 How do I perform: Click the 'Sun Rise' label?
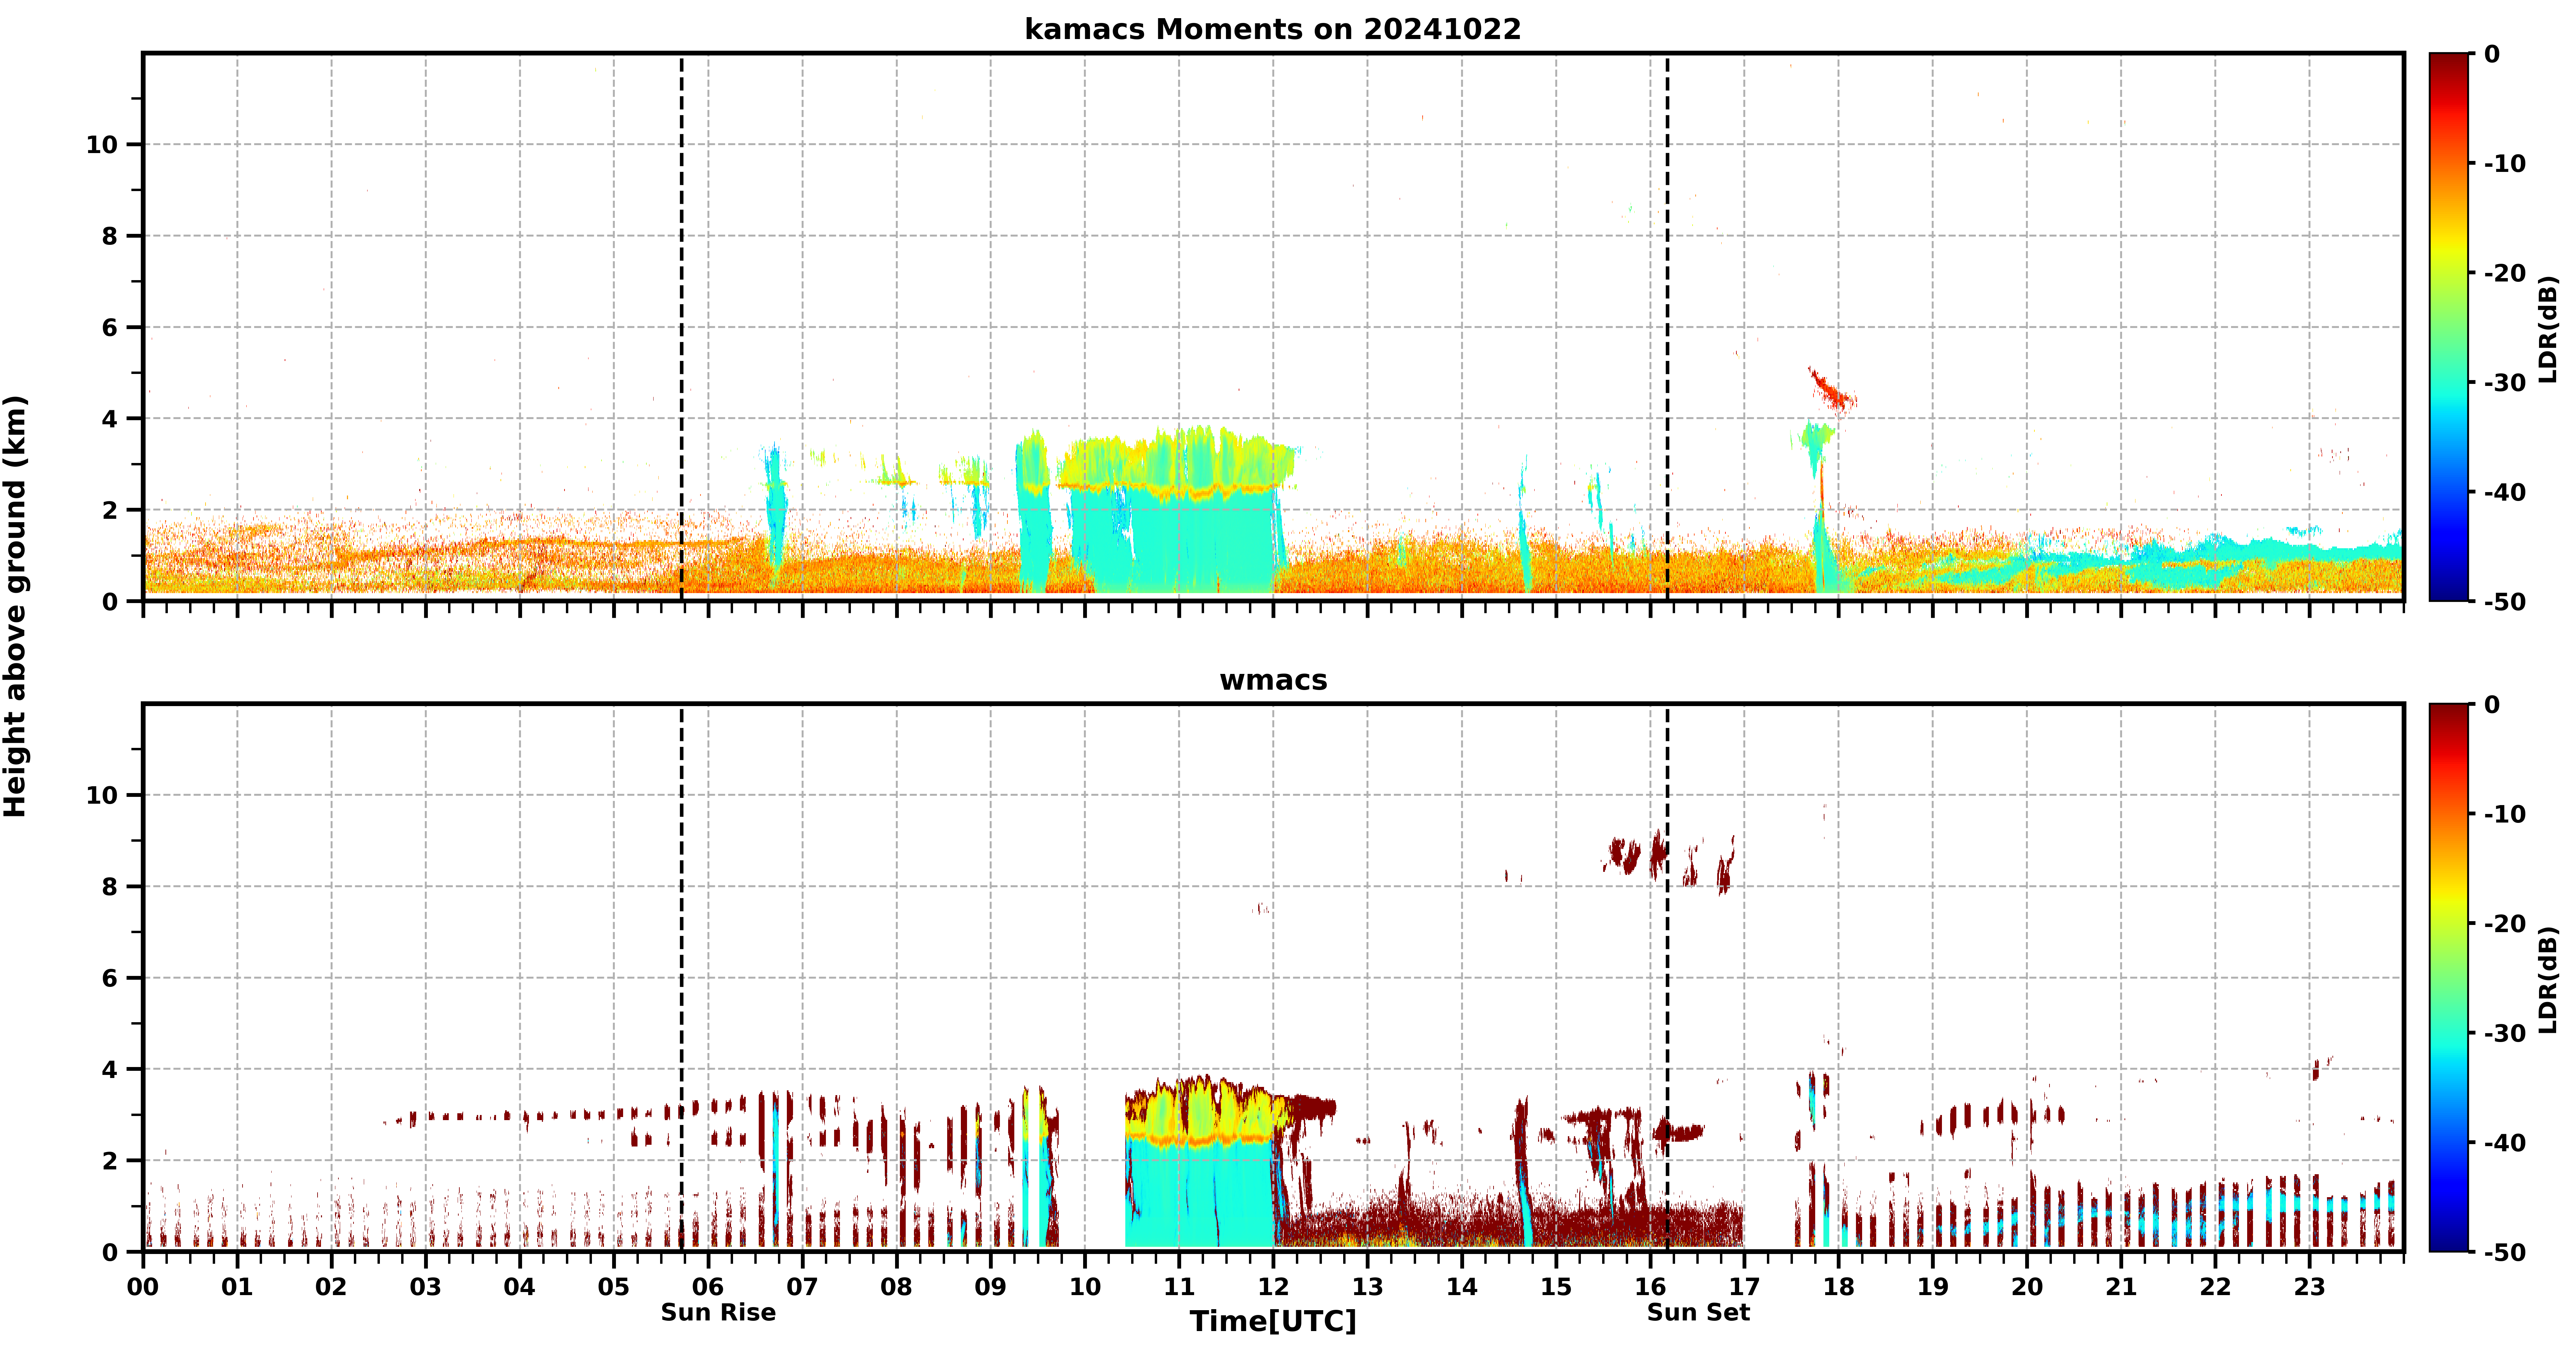click(718, 1312)
